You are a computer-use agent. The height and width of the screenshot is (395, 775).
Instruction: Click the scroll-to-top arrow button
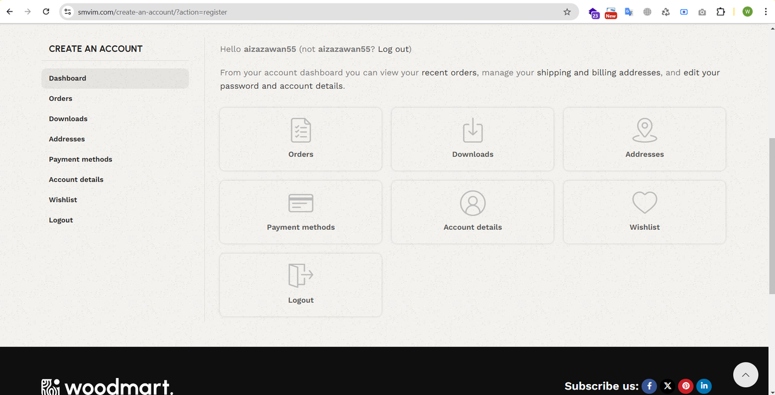745,375
